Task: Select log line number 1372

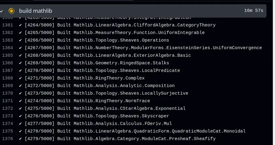Action: click(x=8, y=108)
